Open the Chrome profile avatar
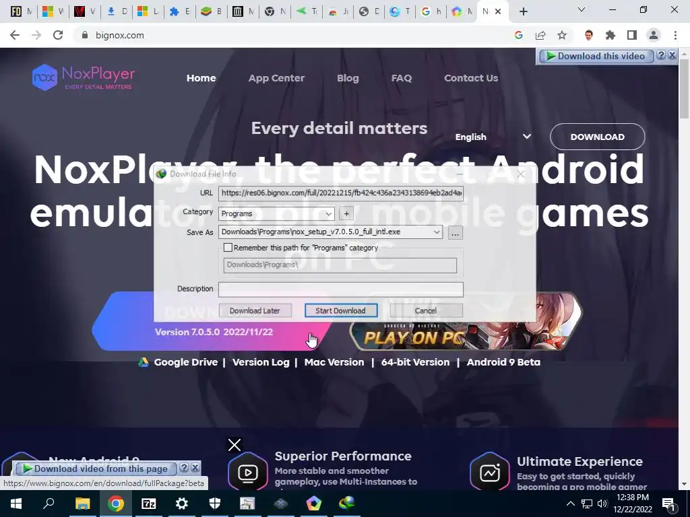Screen dimensions: 690x517 654,35
